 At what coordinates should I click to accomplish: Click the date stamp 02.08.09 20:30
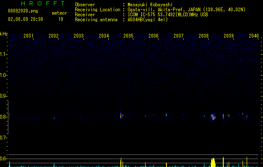[x=26, y=19]
